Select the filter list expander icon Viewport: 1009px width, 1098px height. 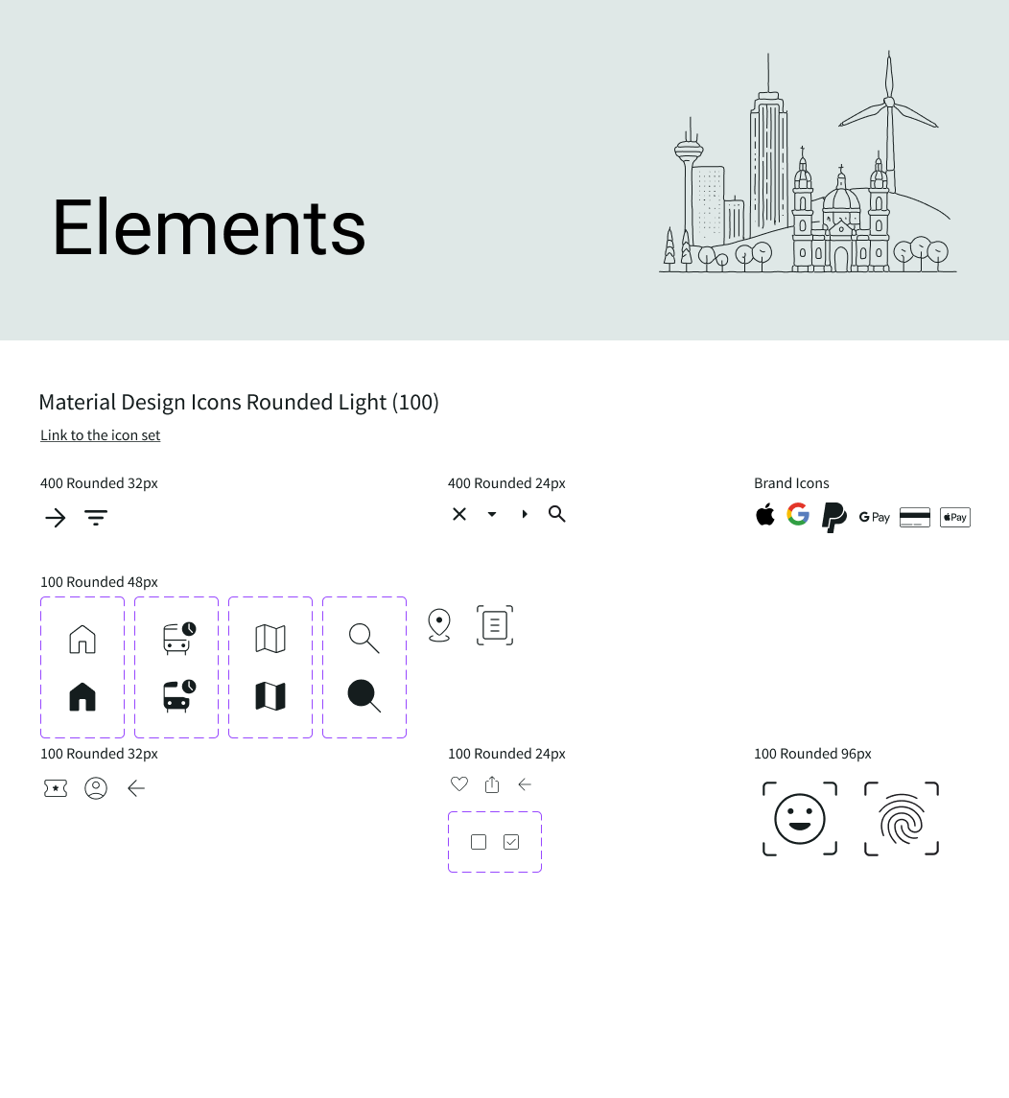coord(95,517)
